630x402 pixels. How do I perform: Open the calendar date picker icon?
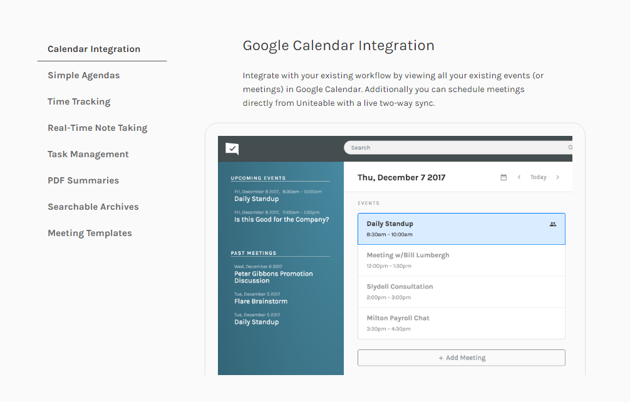(x=503, y=177)
